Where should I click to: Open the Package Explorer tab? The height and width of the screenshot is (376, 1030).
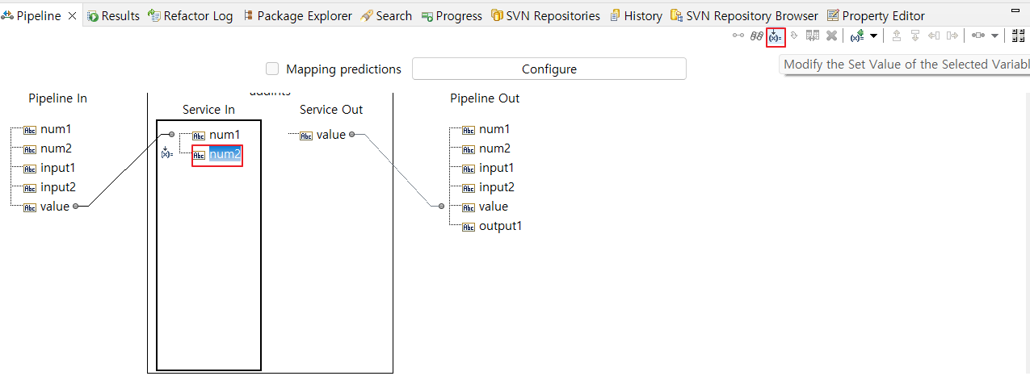tap(296, 15)
